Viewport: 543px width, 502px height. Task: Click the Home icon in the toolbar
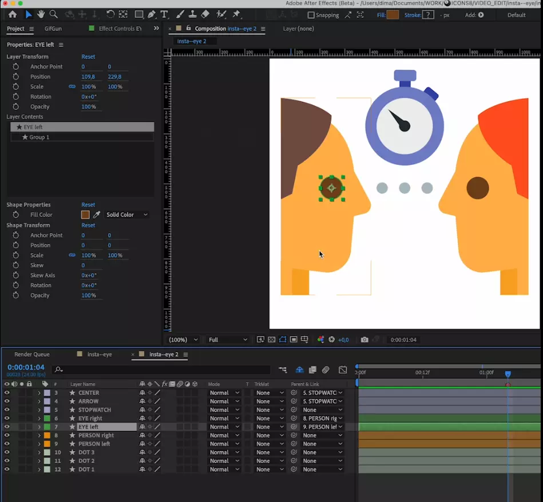pyautogui.click(x=13, y=14)
